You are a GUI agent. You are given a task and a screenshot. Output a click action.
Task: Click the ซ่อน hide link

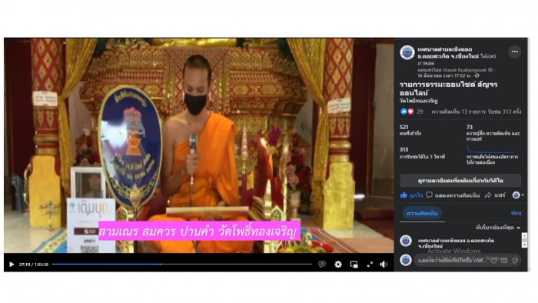[x=516, y=213]
